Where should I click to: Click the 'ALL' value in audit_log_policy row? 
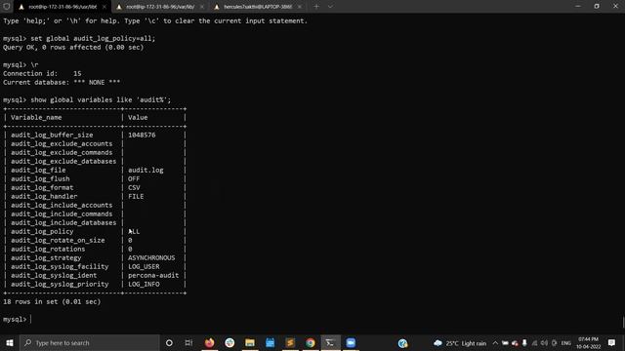point(134,231)
